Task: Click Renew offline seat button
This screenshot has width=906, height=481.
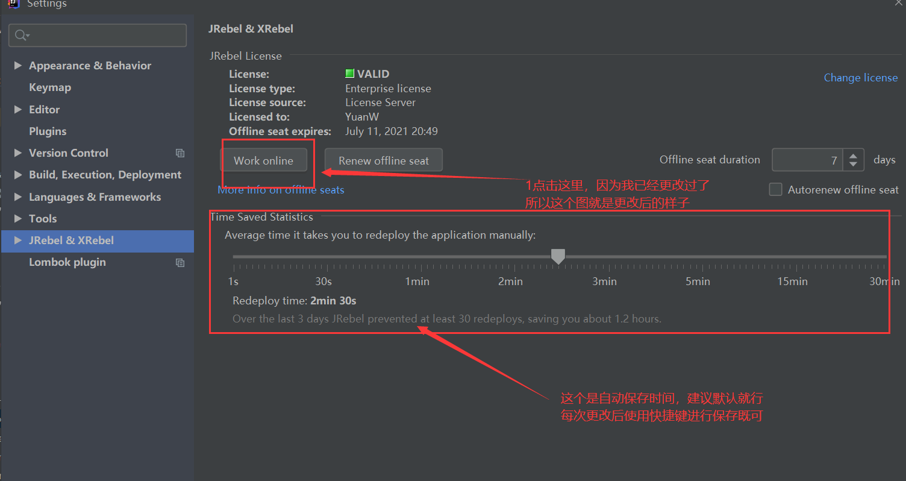Action: coord(384,160)
